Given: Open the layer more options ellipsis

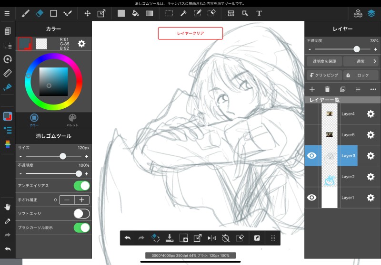Looking at the screenshot, I should coord(373,89).
